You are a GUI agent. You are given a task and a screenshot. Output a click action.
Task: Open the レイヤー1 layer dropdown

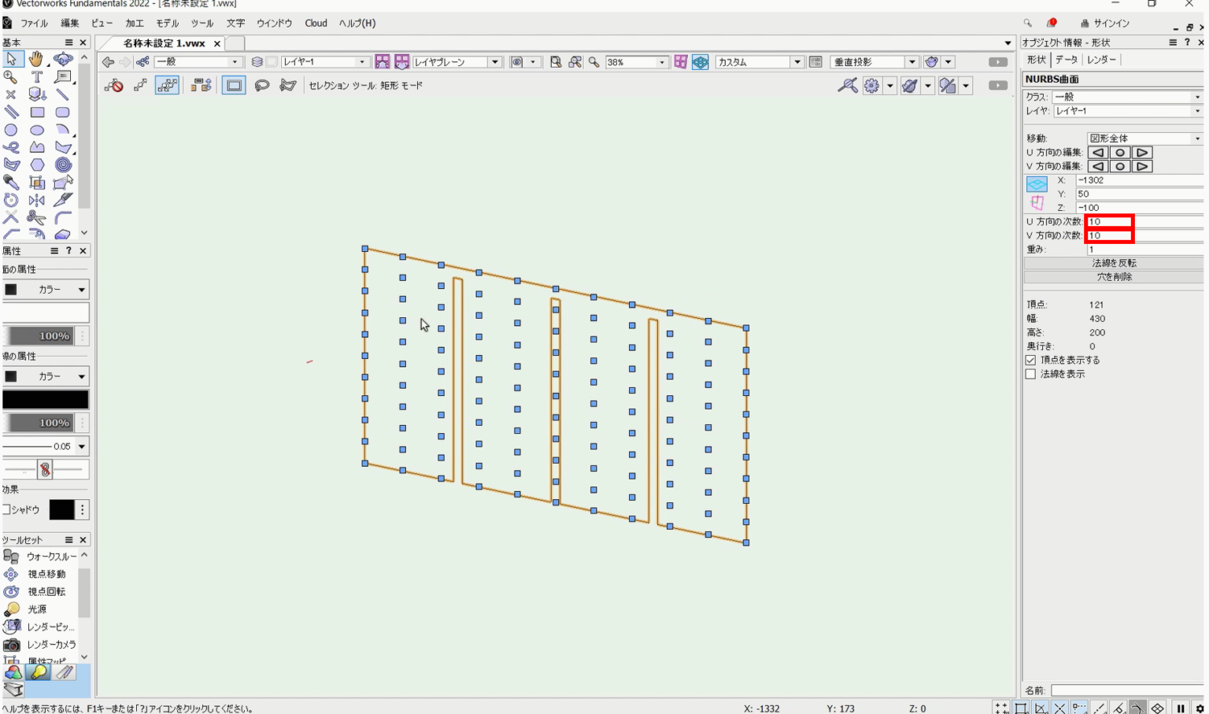(362, 61)
